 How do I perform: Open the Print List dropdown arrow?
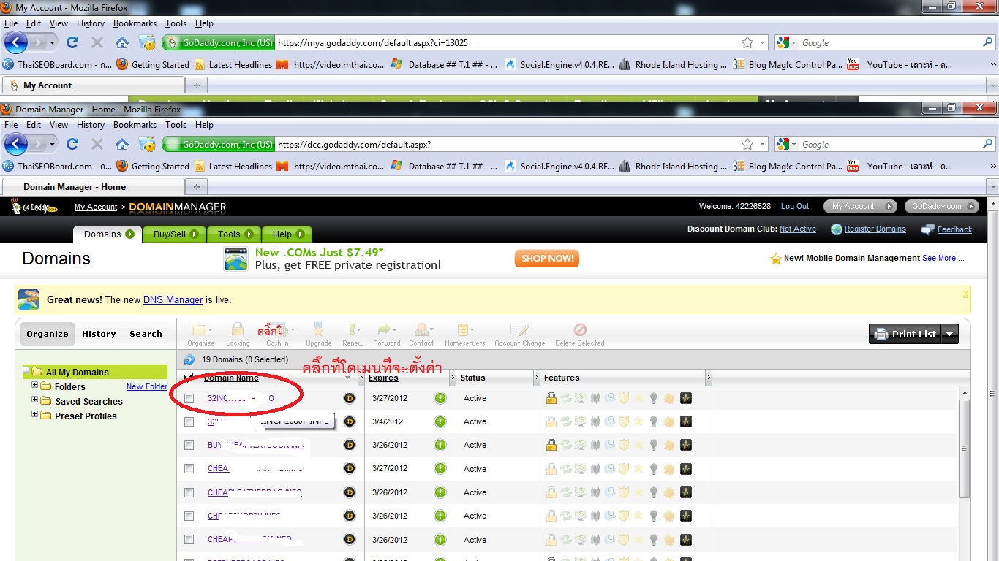(x=949, y=334)
